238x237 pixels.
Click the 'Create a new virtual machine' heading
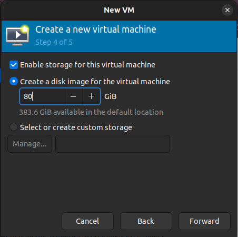(96, 29)
